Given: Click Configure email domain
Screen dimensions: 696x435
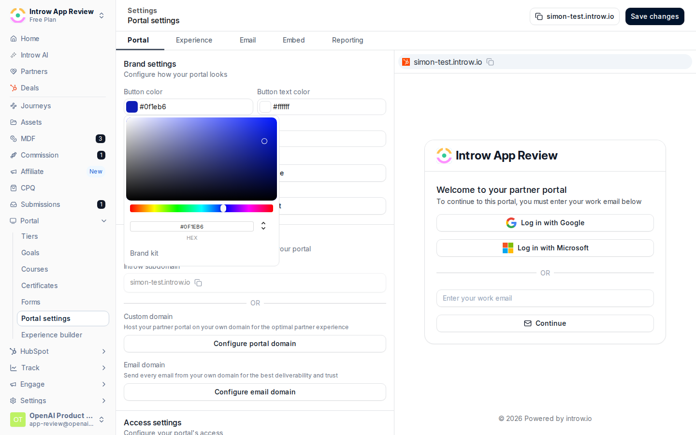Looking at the screenshot, I should click(x=255, y=392).
